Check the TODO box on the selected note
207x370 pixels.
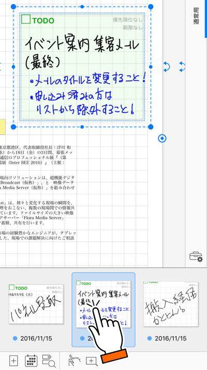tap(26, 19)
